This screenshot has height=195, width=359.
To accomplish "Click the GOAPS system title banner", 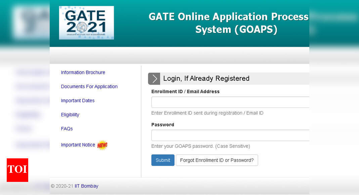I will [228, 23].
